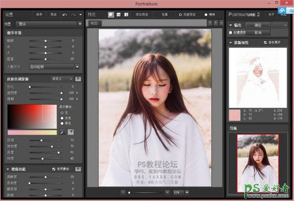Click the 关于 about menu item
294x201 pixels.
point(271,14)
